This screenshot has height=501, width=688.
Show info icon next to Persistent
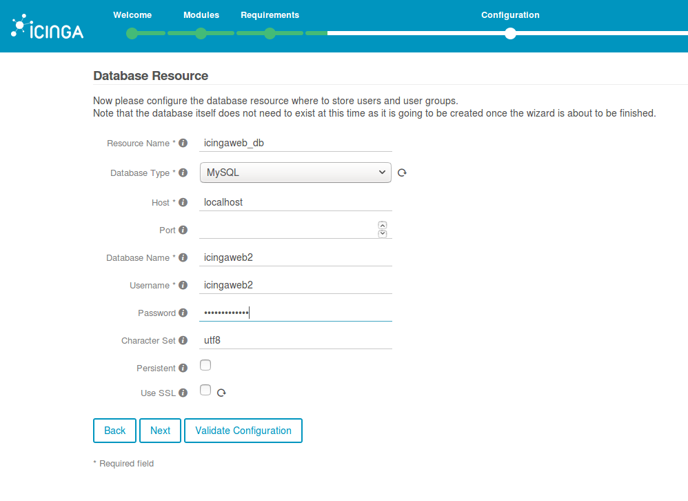(x=183, y=369)
